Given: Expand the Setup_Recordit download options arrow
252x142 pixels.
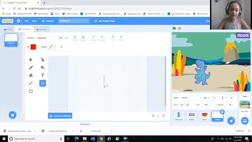Looking at the screenshot, I should 73,131.
